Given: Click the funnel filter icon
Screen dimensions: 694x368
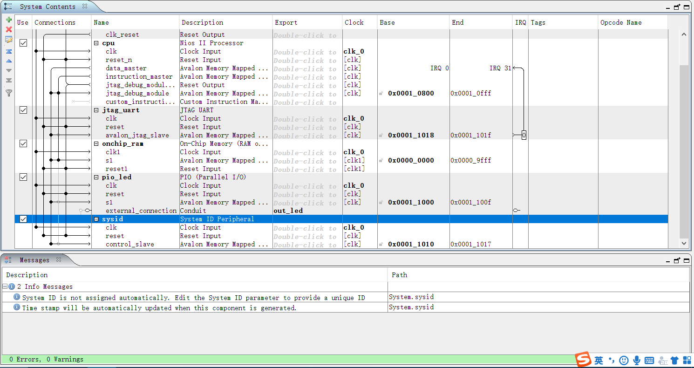Looking at the screenshot, I should [8, 93].
